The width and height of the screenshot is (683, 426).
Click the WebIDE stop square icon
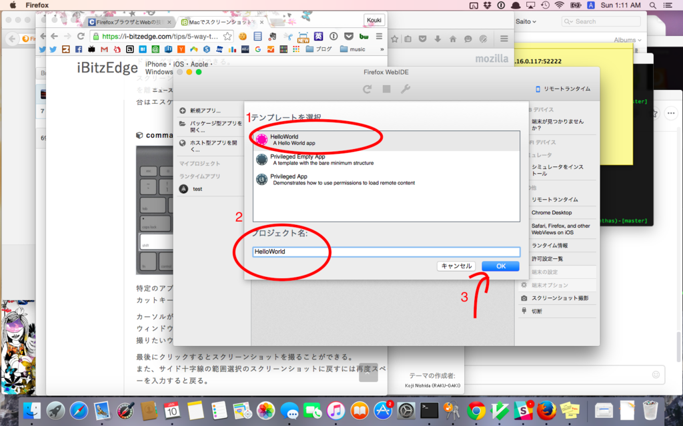(386, 89)
